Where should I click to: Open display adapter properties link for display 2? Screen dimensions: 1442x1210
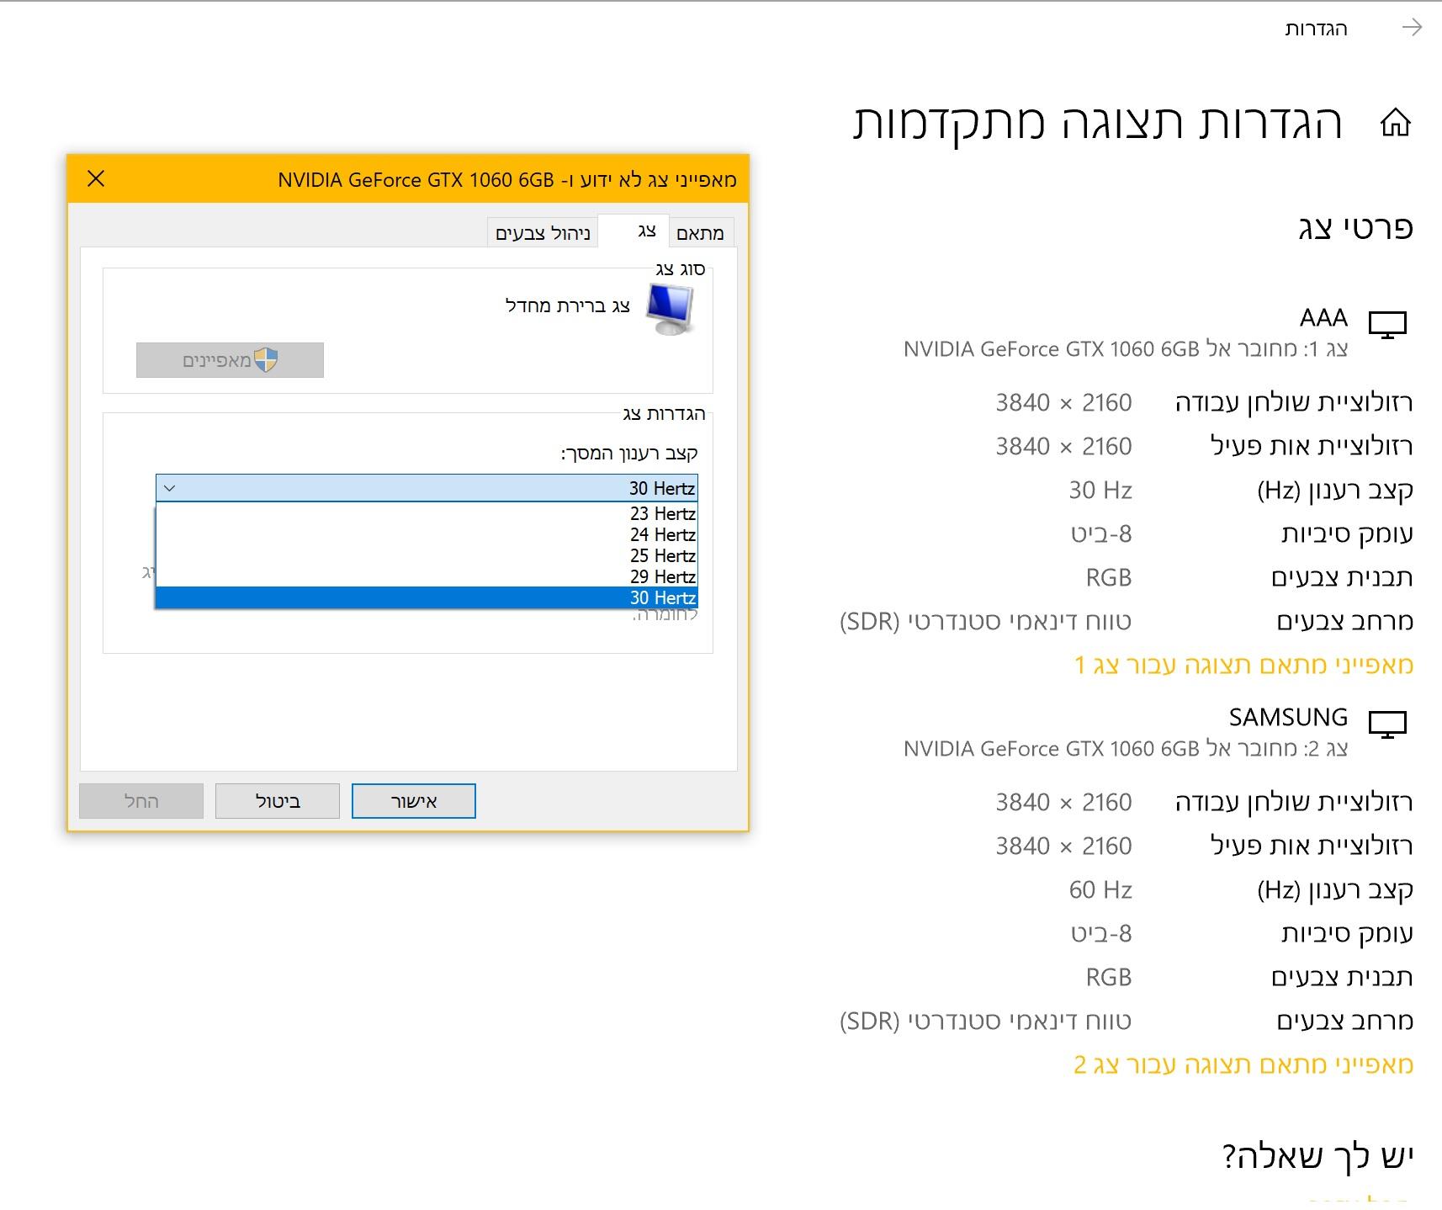[x=1243, y=1064]
